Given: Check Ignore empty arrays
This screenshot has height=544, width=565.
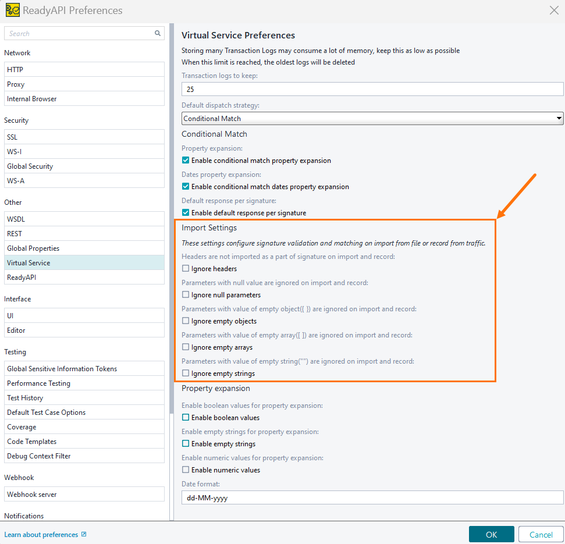Looking at the screenshot, I should (x=186, y=347).
